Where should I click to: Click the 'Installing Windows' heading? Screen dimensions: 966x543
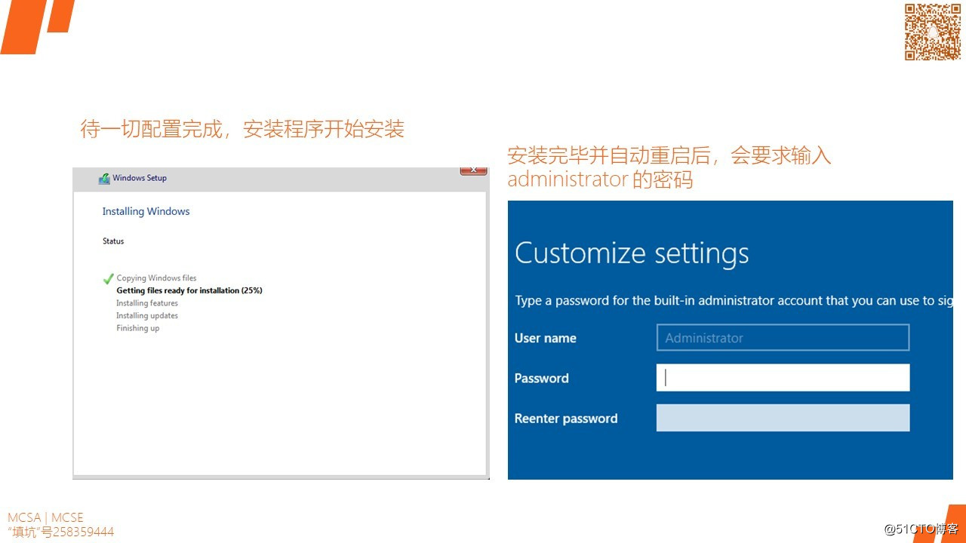point(146,211)
